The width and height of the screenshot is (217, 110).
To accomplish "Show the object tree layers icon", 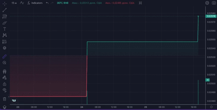I will (x=4, y=107).
